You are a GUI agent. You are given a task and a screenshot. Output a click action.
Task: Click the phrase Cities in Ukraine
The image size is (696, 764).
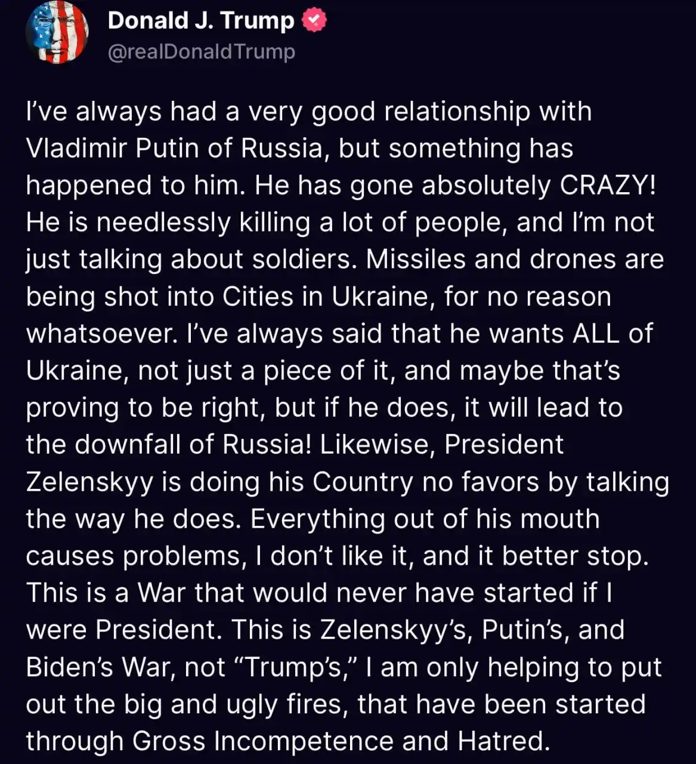(x=326, y=296)
